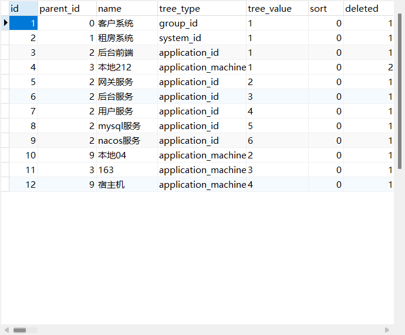Image resolution: width=405 pixels, height=335 pixels.
Task: Click the horizontal scrollbar left arrow
Action: pos(5,330)
